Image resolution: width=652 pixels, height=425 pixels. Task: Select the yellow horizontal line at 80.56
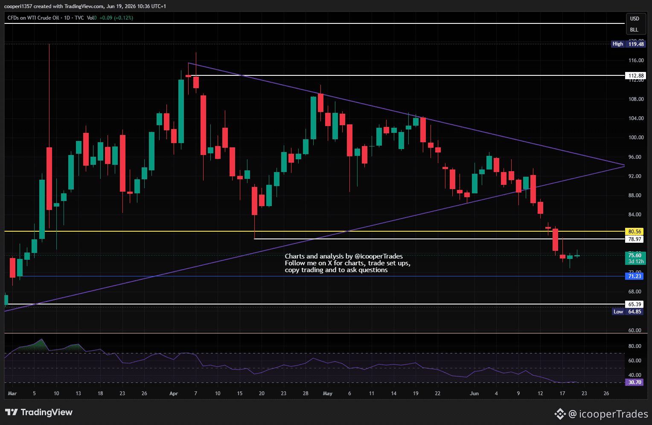pyautogui.click(x=314, y=231)
